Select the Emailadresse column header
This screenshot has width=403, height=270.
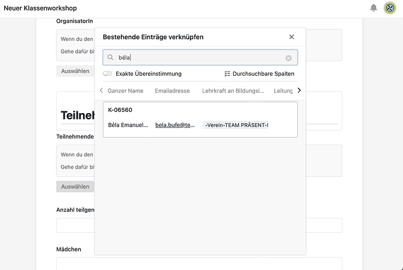172,91
